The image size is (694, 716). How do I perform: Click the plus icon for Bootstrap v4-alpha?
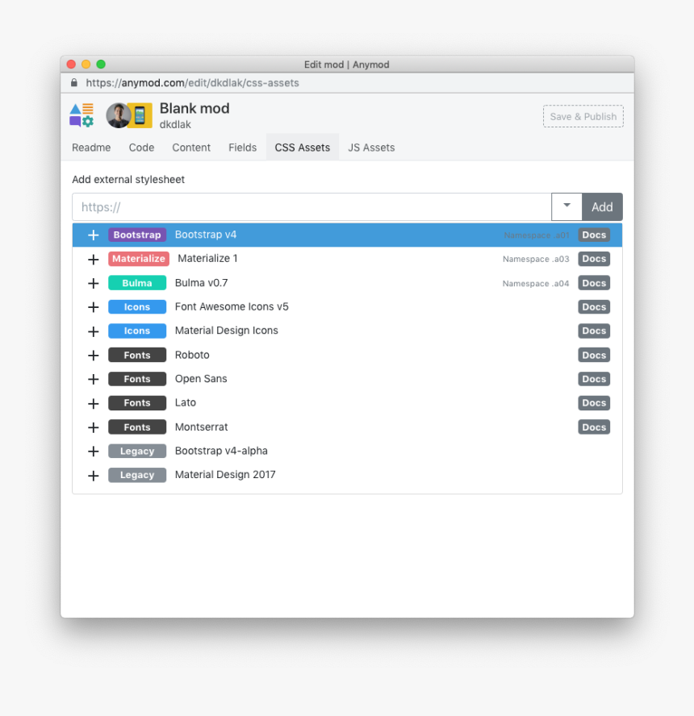(x=93, y=451)
